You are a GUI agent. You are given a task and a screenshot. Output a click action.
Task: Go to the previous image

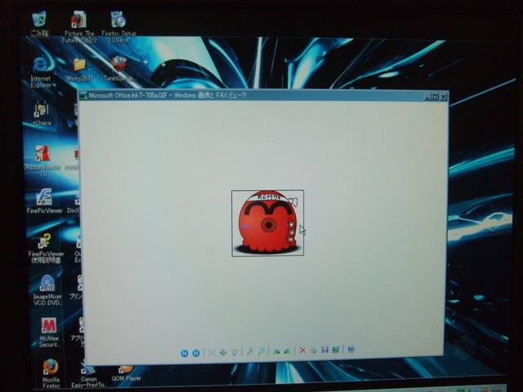point(185,352)
